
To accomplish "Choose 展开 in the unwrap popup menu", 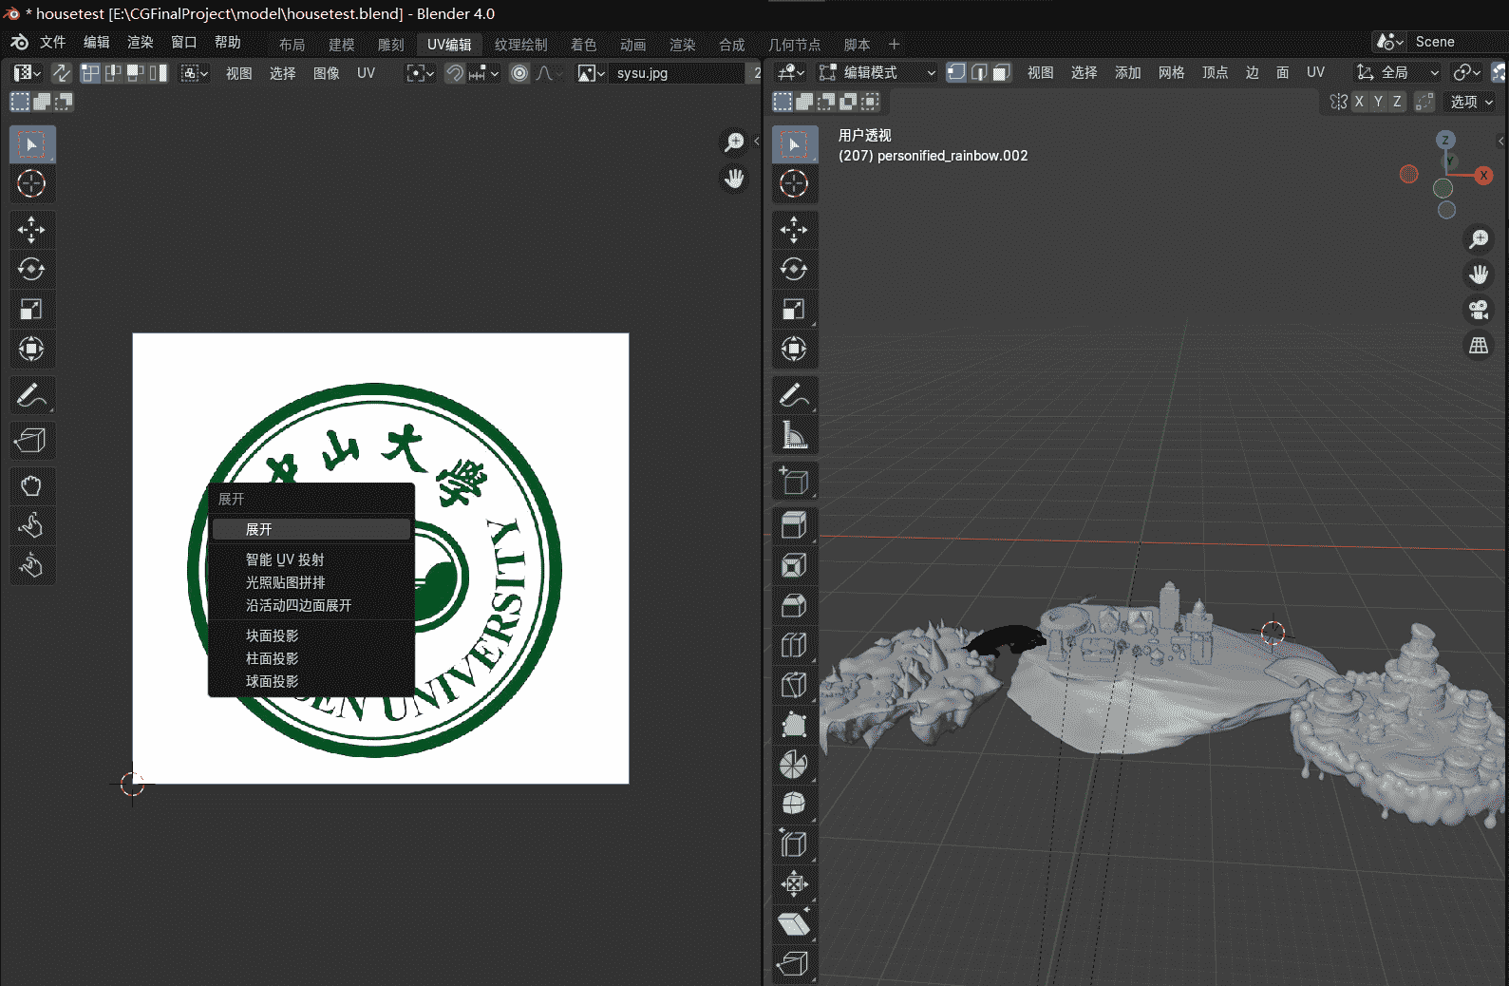I will point(311,529).
